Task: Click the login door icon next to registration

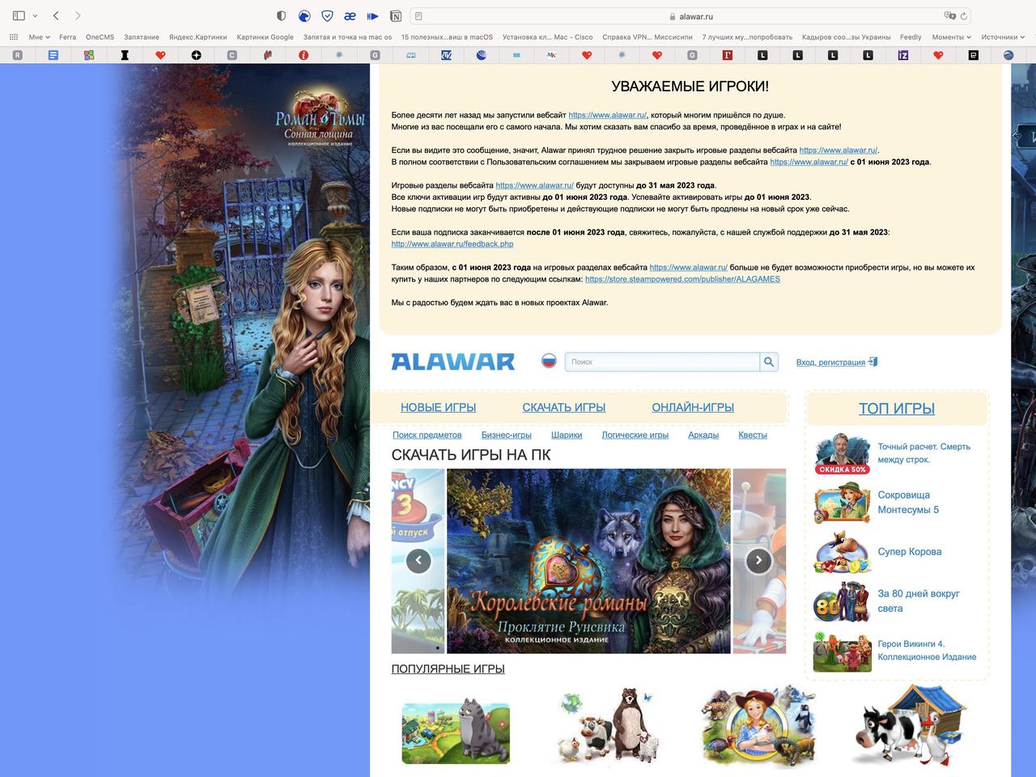Action: pyautogui.click(x=873, y=362)
